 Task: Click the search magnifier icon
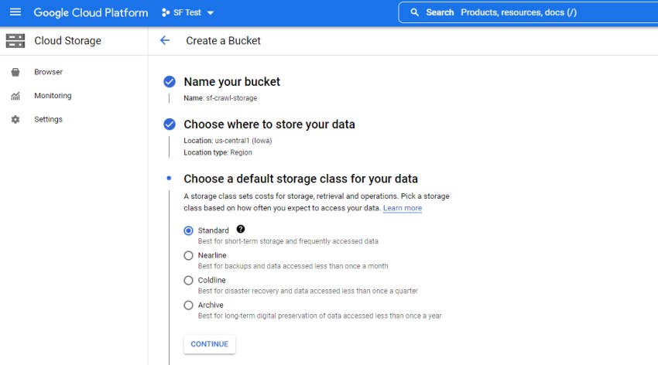415,12
